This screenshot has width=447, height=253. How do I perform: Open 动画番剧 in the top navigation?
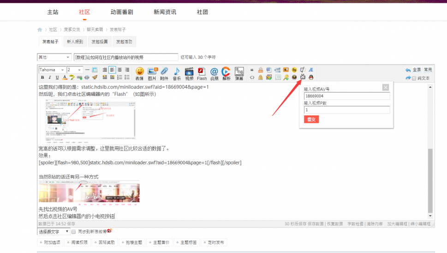121,12
